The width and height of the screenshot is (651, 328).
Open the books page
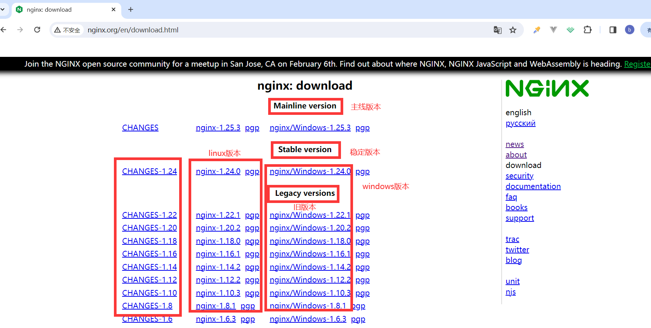point(516,207)
